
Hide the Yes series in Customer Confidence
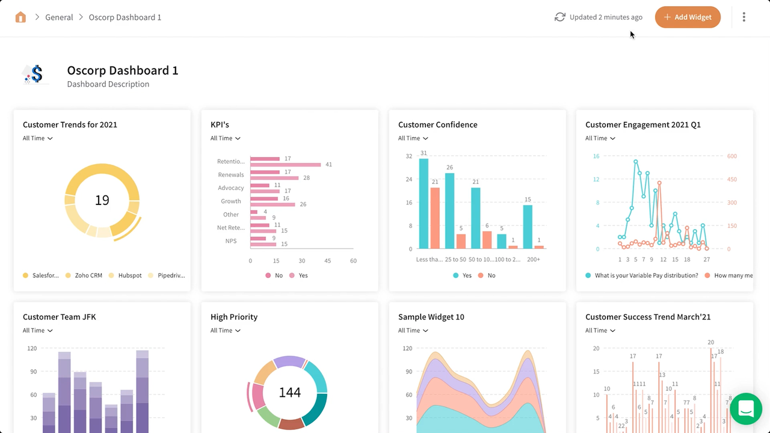(x=462, y=275)
